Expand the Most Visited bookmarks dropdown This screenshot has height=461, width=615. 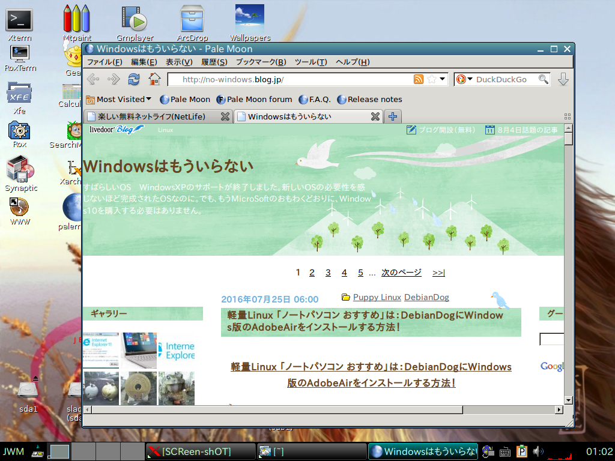coord(119,100)
